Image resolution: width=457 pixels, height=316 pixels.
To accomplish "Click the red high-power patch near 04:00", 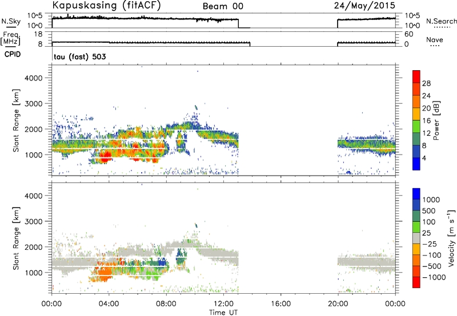I will click(105, 157).
